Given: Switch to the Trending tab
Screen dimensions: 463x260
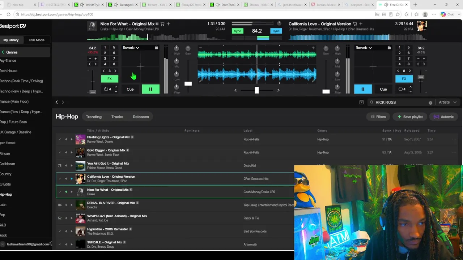Looking at the screenshot, I should coord(94,117).
